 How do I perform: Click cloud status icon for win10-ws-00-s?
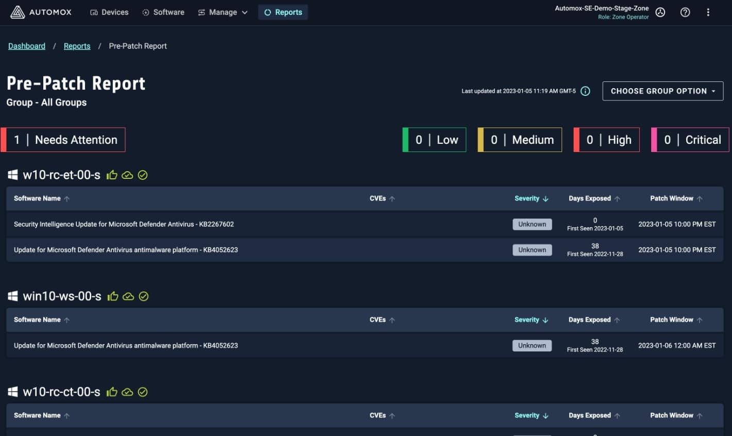[x=128, y=296]
